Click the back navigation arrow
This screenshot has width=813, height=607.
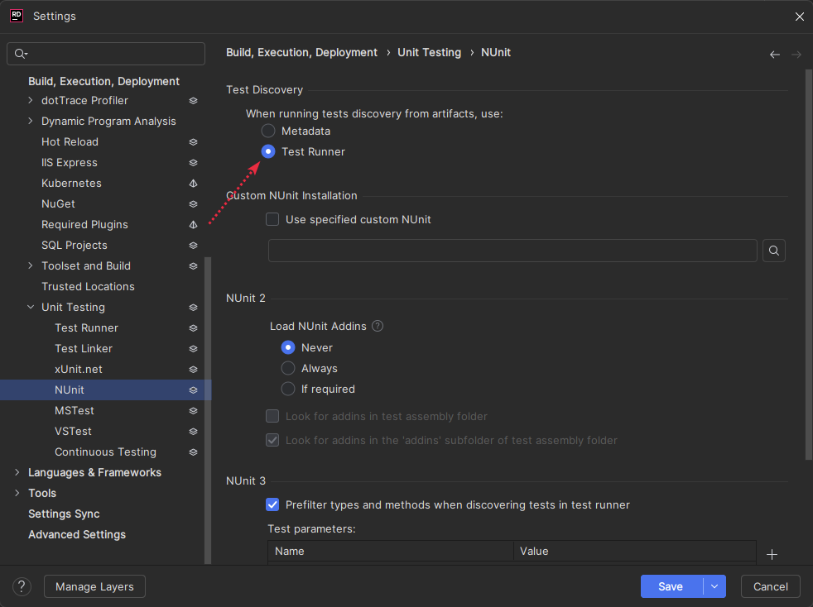(775, 55)
